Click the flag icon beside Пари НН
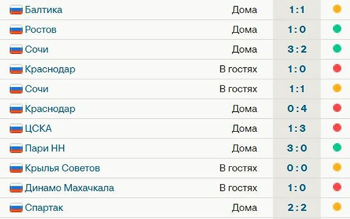350x219 pixels. click(x=16, y=148)
